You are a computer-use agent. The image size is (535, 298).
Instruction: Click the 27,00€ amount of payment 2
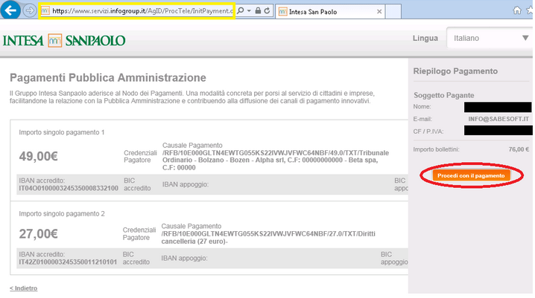pyautogui.click(x=39, y=234)
